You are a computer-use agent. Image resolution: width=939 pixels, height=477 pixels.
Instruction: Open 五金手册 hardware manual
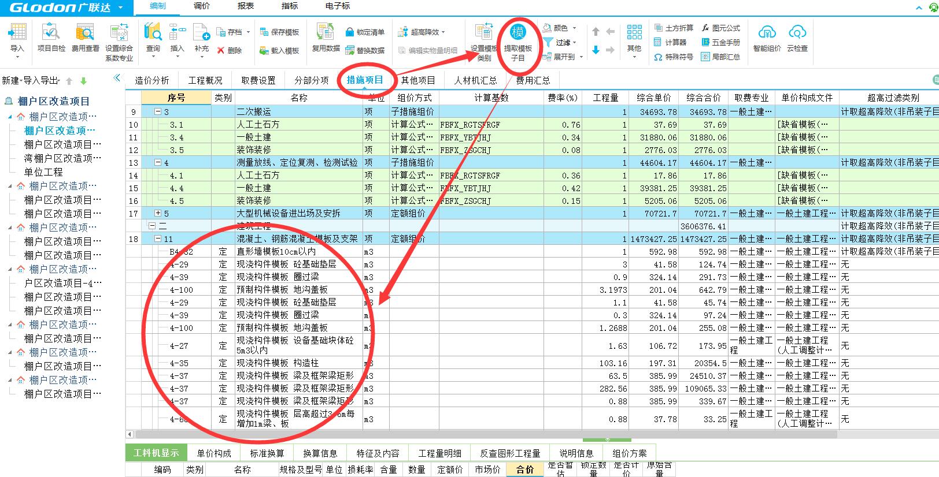[x=721, y=42]
